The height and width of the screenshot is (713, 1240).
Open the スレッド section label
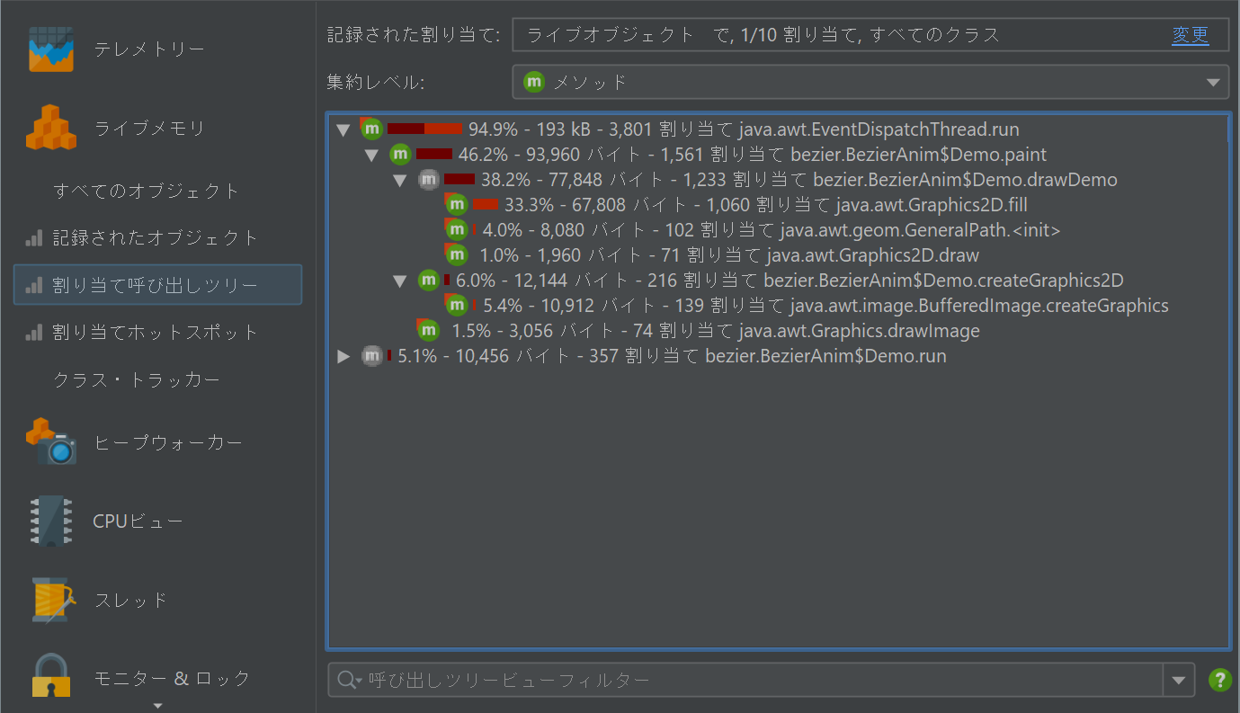coord(130,600)
